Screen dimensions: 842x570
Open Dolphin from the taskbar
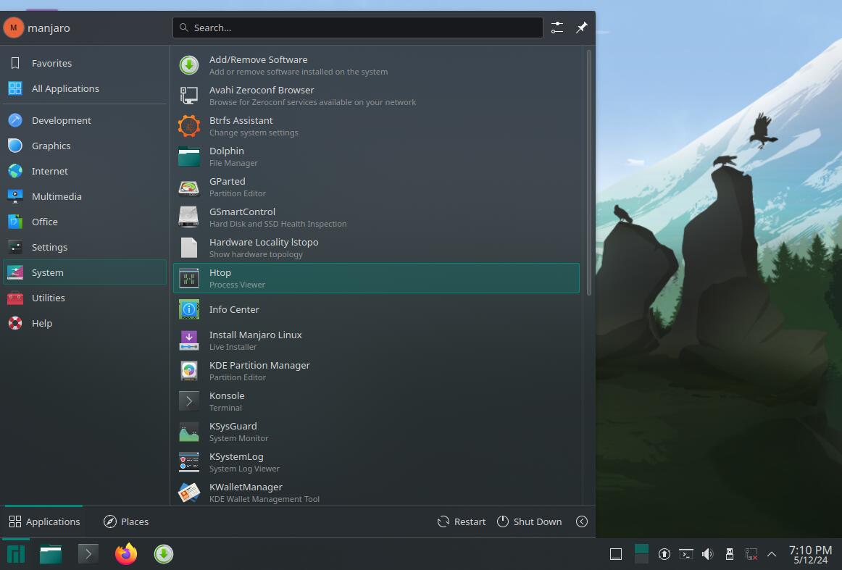tap(51, 554)
